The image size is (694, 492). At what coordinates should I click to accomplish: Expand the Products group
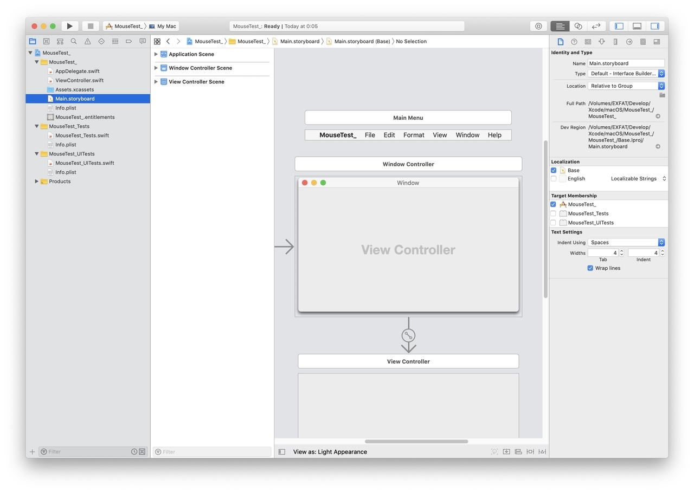[x=37, y=182]
